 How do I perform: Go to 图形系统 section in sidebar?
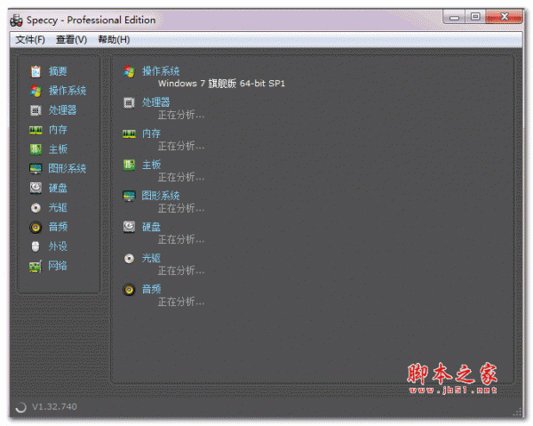[x=68, y=168]
